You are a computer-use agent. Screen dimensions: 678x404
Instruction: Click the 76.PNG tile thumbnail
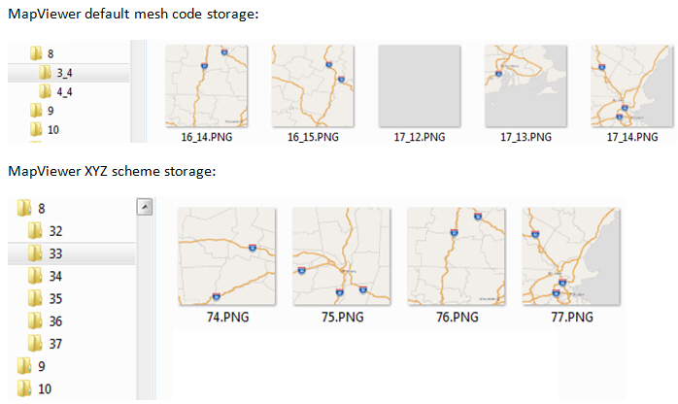click(456, 256)
